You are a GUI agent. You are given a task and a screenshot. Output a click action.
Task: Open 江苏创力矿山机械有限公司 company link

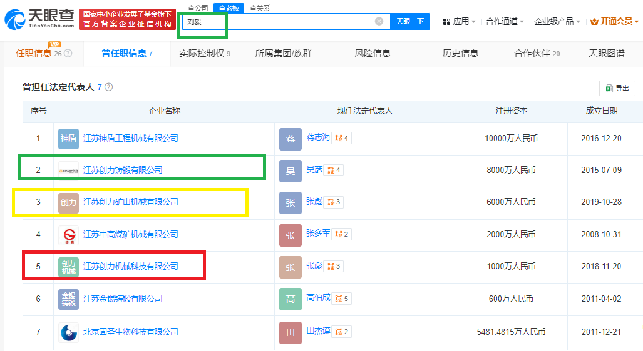pyautogui.click(x=131, y=202)
